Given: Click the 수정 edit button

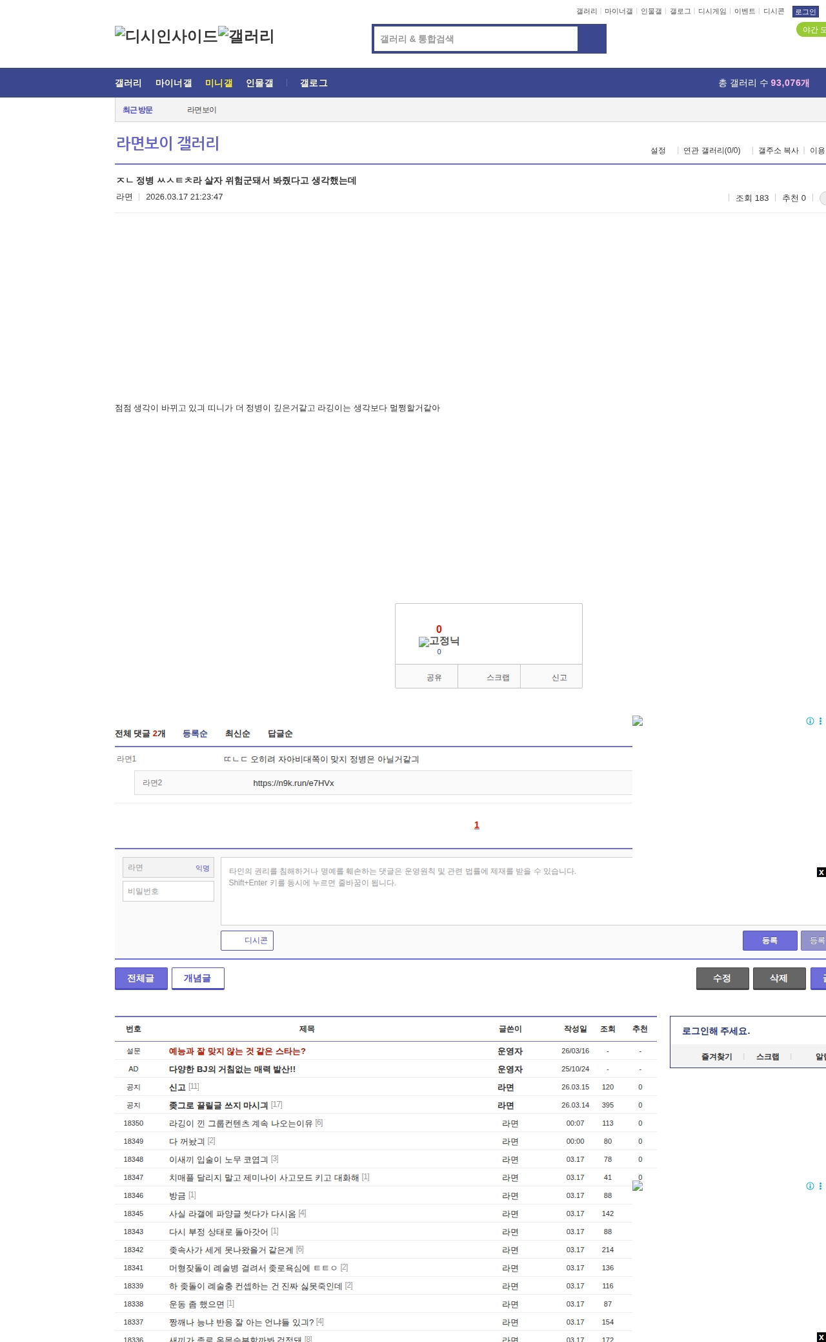Looking at the screenshot, I should pos(723,978).
